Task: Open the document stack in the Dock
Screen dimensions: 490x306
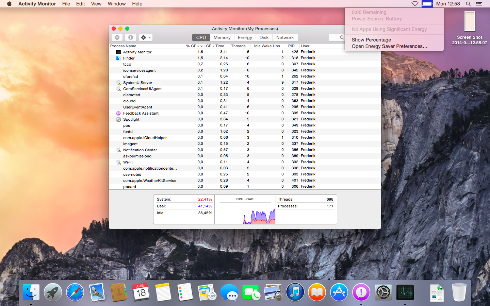Action: (x=437, y=292)
